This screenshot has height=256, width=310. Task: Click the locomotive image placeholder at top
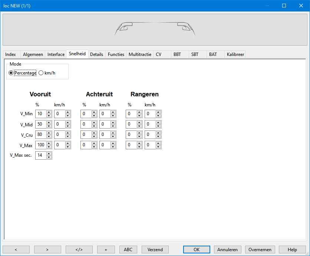click(155, 30)
